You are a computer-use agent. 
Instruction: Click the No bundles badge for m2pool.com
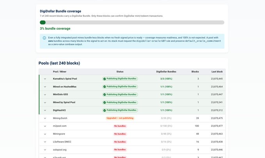(120, 126)
